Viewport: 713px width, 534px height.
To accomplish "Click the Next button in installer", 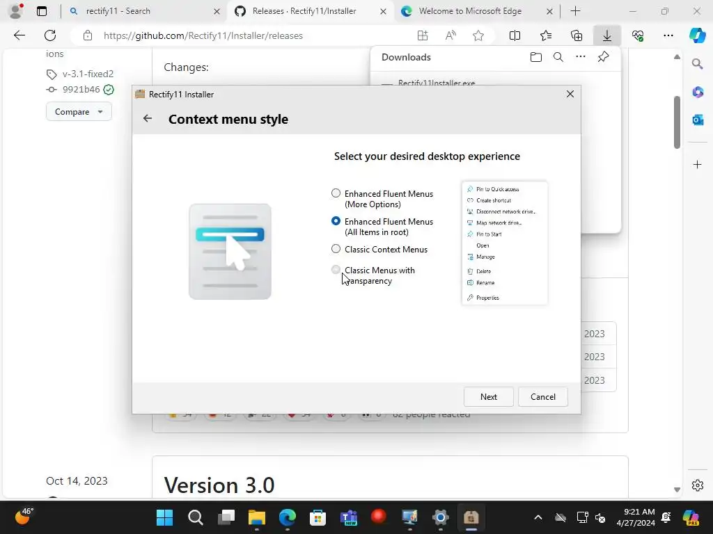I will 488,396.
